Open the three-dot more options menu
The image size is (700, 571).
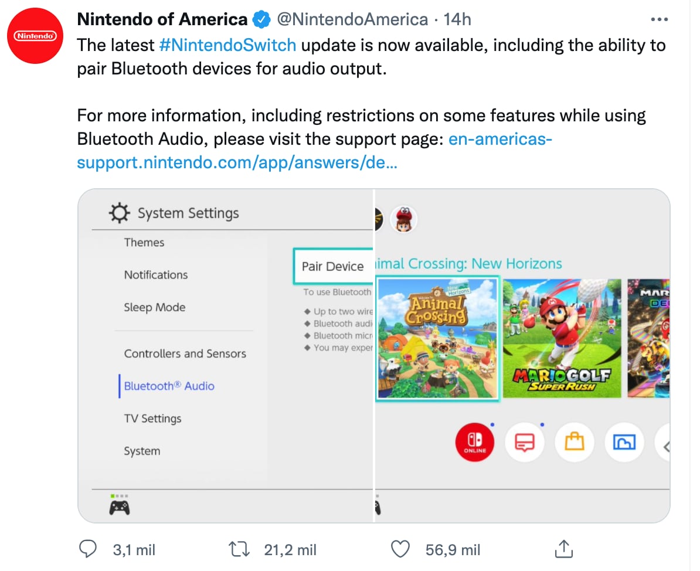coord(660,20)
